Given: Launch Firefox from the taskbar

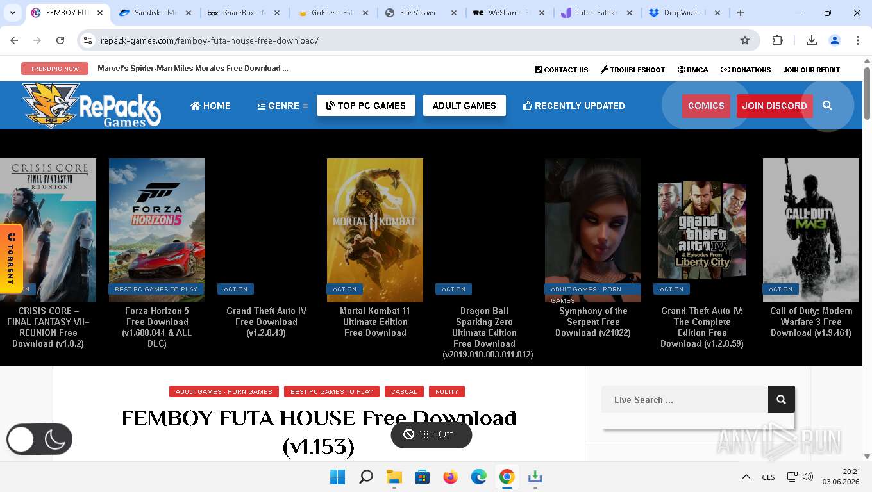Looking at the screenshot, I should (450, 477).
